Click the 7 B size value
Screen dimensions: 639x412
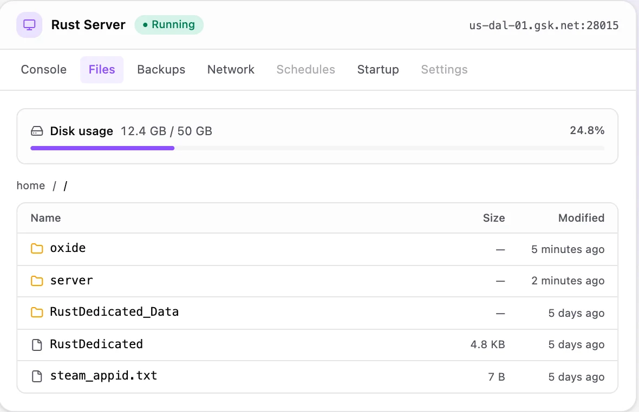click(497, 377)
